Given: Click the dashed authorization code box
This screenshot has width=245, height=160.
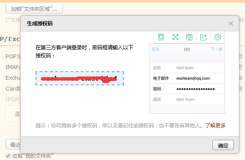Looking at the screenshot, I should (x=80, y=78).
